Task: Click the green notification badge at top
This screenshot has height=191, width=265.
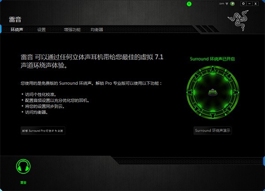Action: [x=189, y=4]
